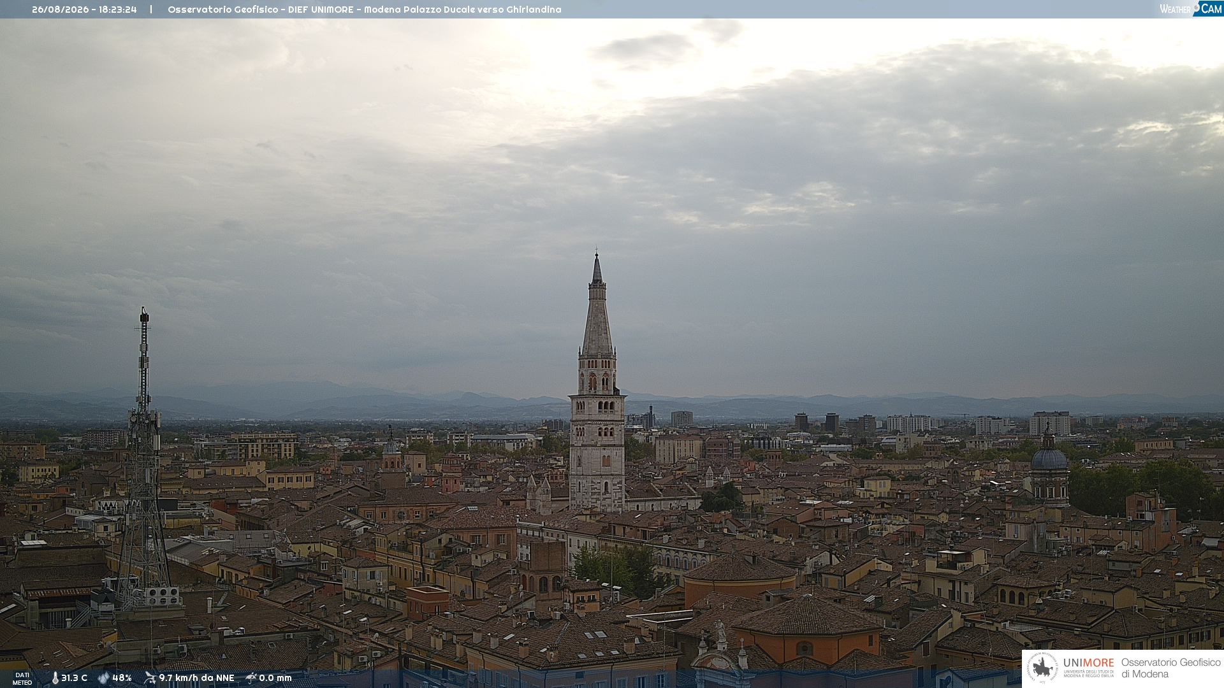Click the DATI METEO label

point(22,678)
